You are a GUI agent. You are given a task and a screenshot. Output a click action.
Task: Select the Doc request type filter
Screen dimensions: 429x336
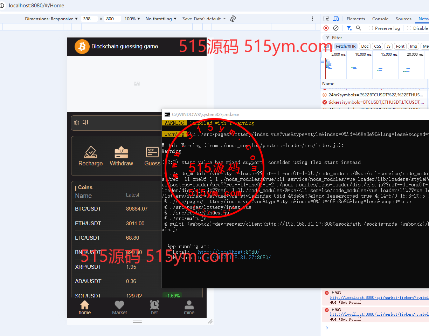(x=365, y=46)
